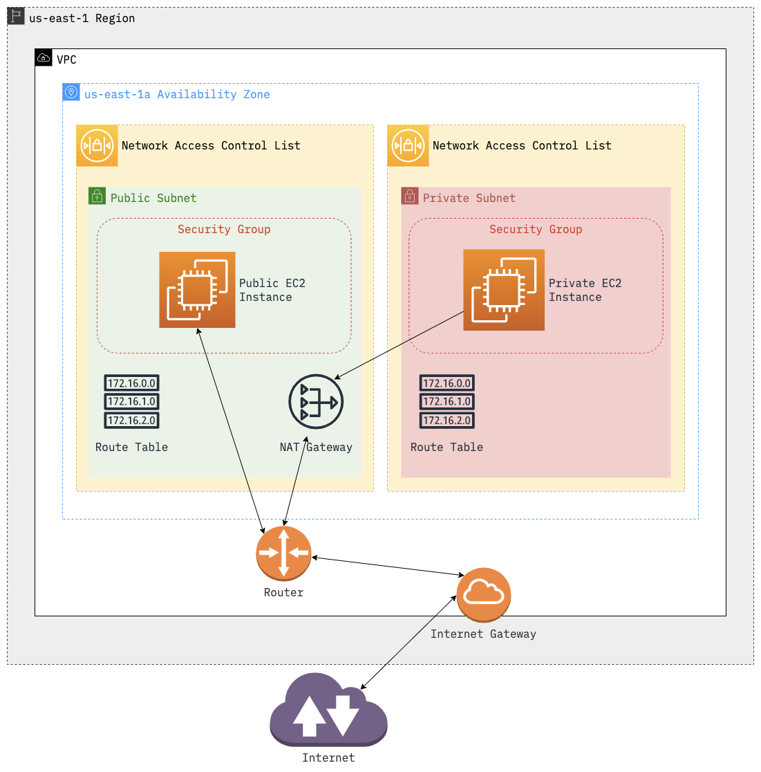761x772 pixels.
Task: Click the NAT Gateway icon
Action: [x=316, y=402]
